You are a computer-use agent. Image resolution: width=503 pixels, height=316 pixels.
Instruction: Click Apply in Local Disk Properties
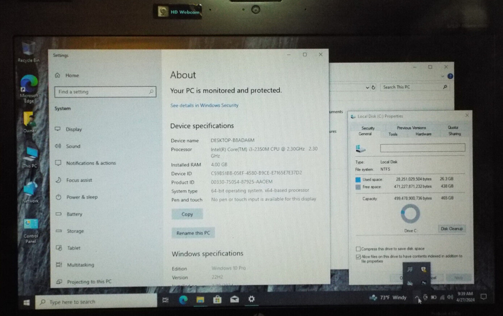pyautogui.click(x=458, y=278)
